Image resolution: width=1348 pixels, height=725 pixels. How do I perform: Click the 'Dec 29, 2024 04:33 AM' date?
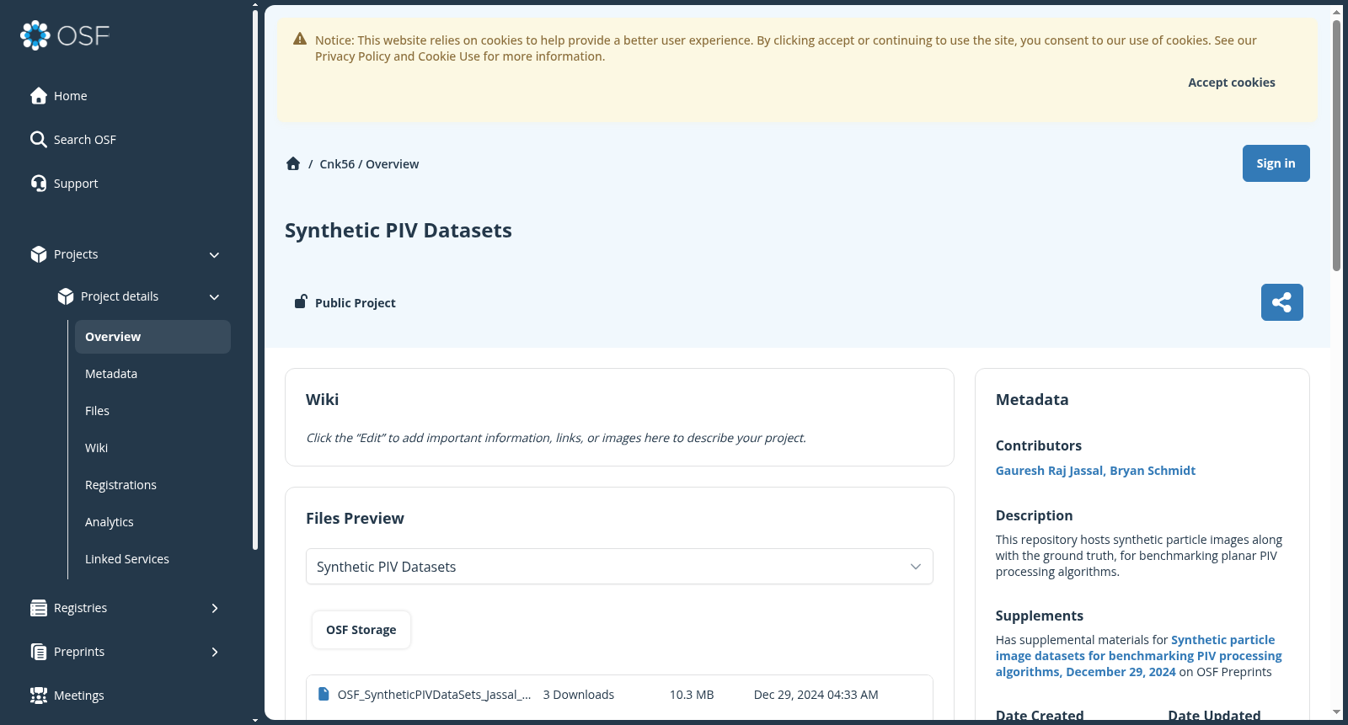(816, 695)
